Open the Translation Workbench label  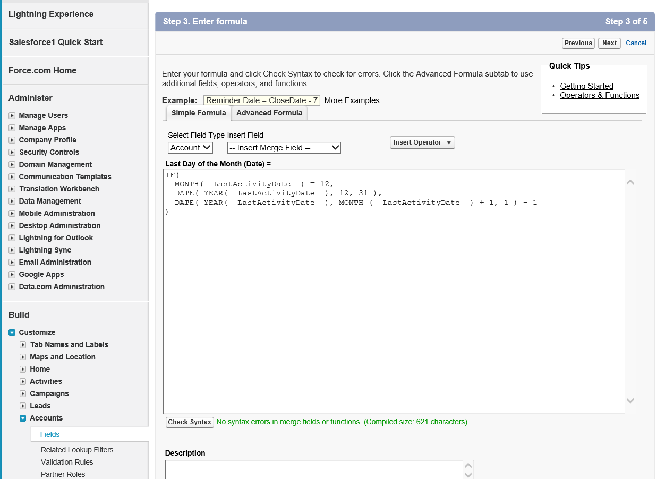coord(59,189)
